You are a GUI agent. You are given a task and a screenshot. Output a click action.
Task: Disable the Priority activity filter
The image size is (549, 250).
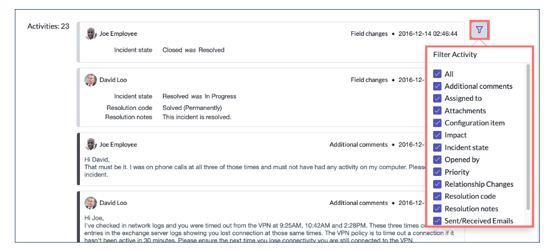coord(437,172)
